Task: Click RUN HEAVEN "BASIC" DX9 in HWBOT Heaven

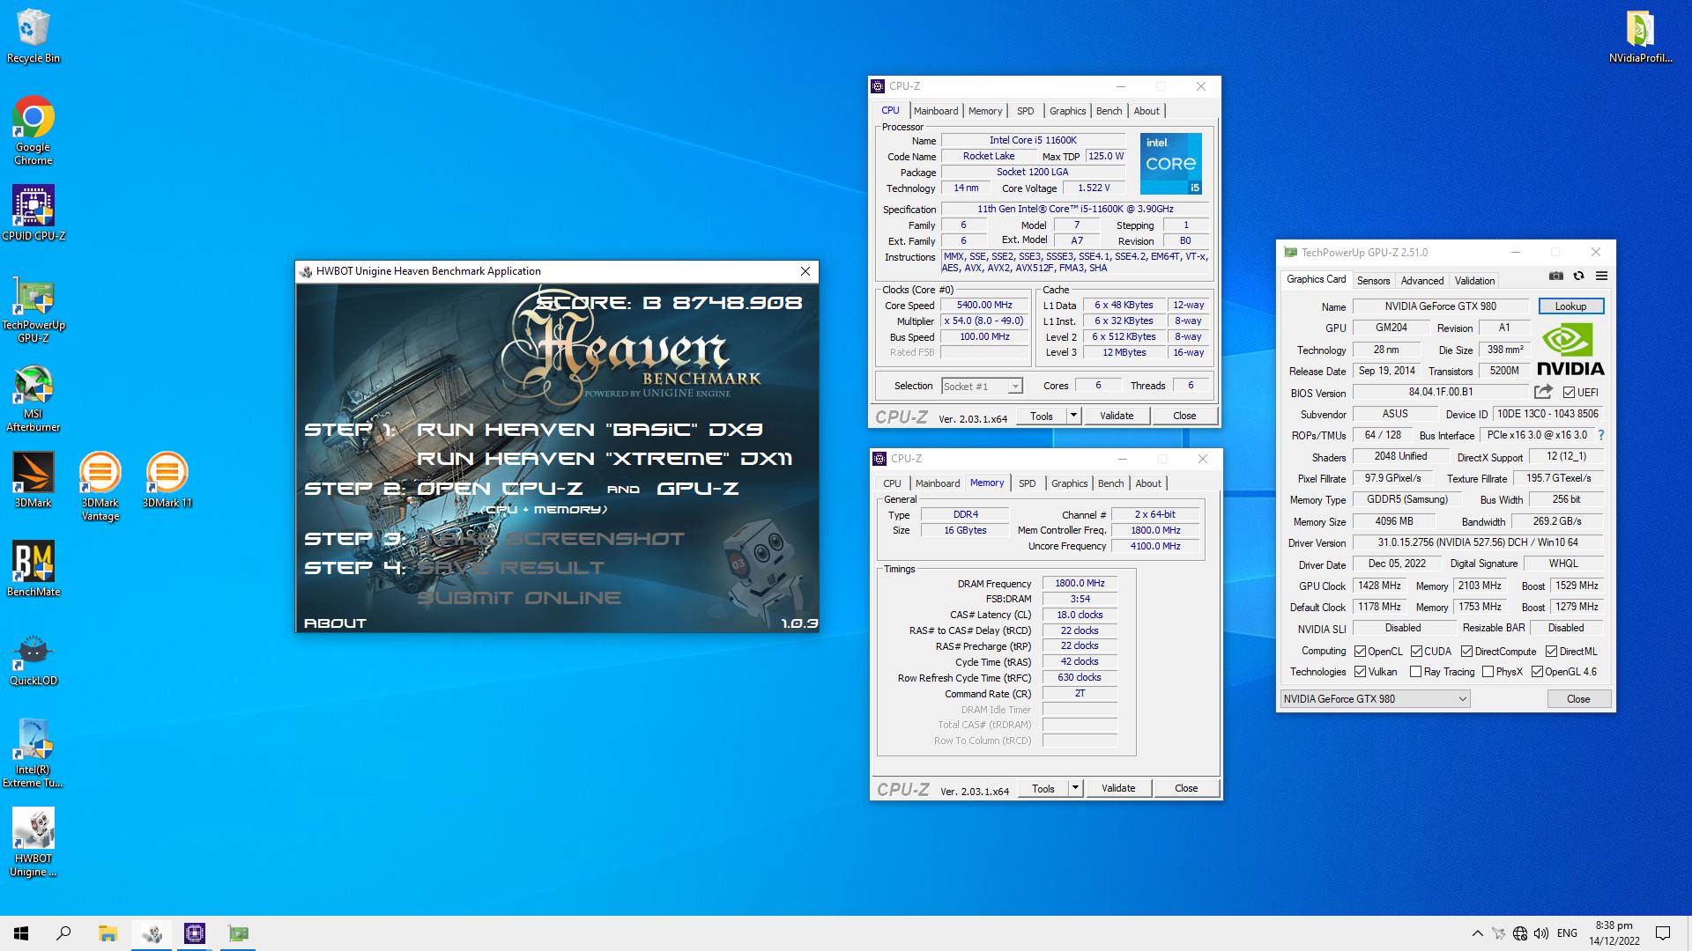Action: coord(590,430)
